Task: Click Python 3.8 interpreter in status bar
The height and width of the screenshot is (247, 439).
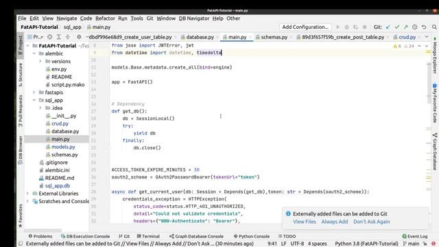Action: [x=366, y=244]
